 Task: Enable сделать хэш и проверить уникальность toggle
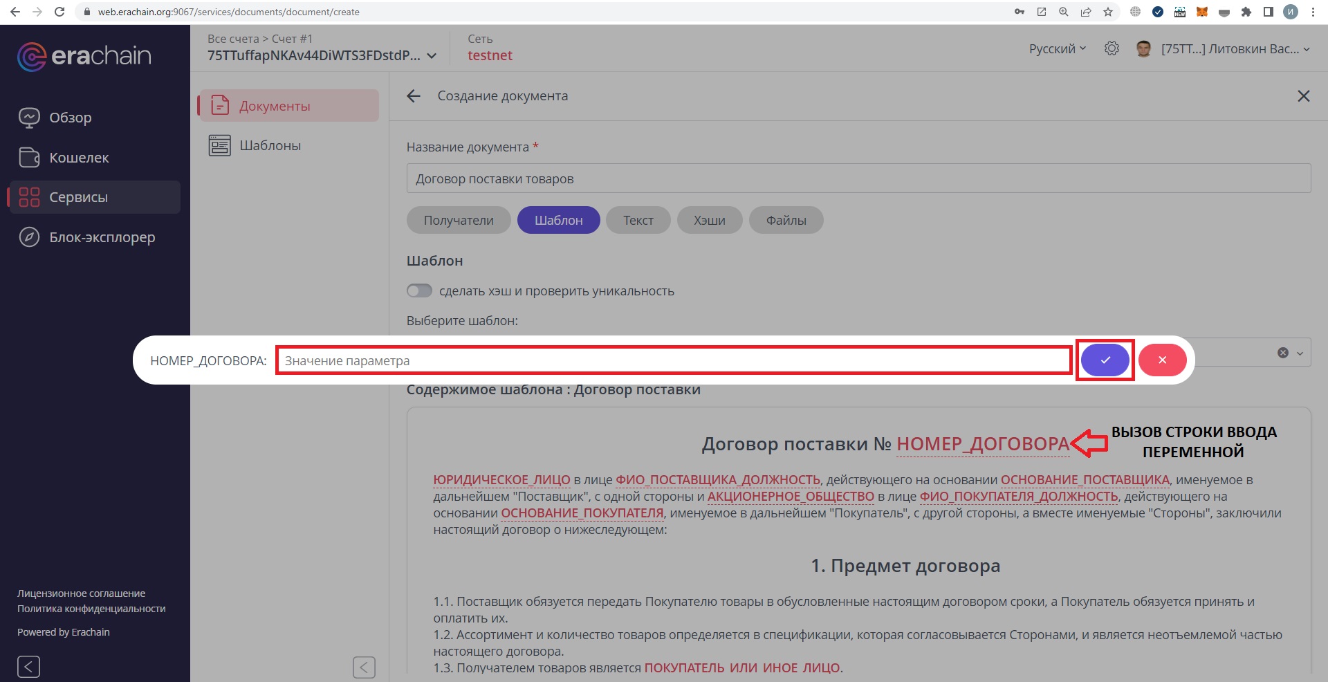point(419,291)
